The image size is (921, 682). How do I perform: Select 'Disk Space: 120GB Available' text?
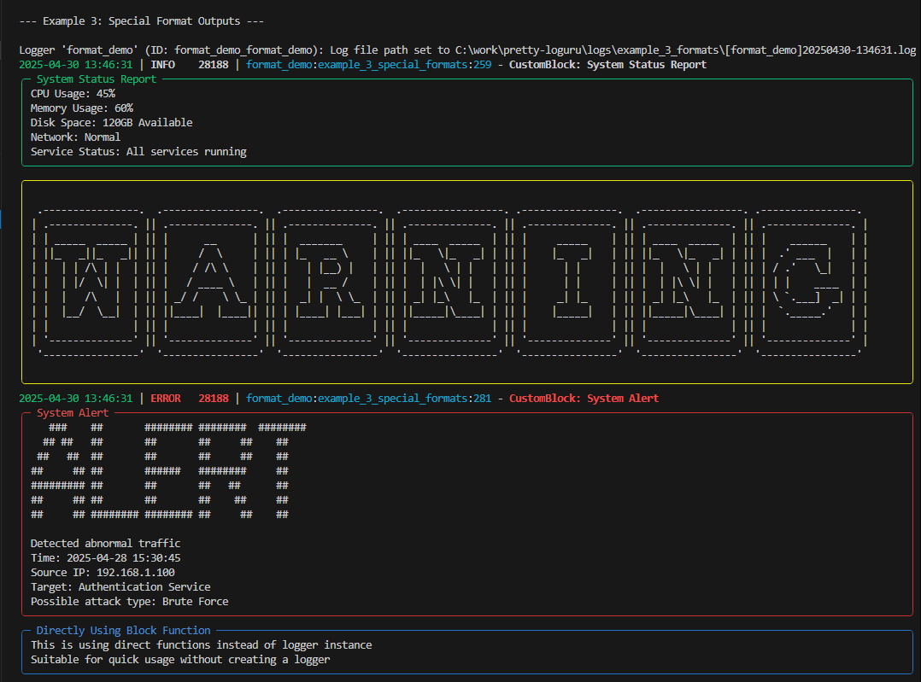tap(112, 123)
